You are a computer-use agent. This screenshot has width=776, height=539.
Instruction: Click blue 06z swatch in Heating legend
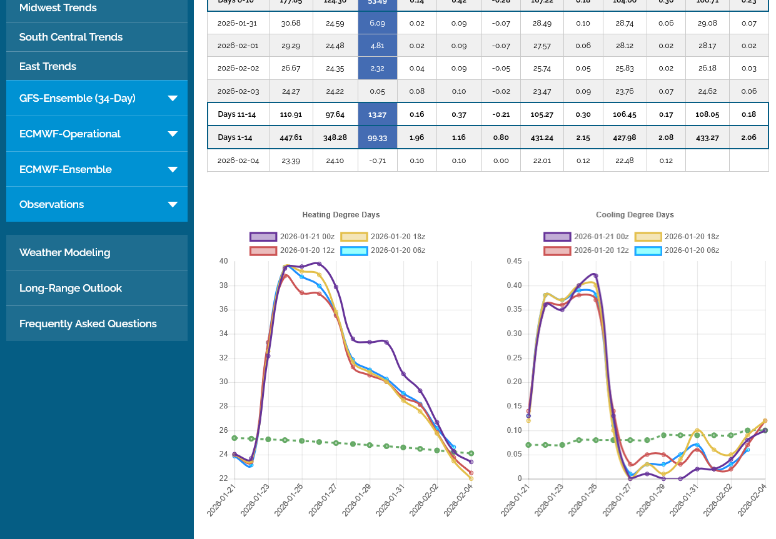point(353,250)
